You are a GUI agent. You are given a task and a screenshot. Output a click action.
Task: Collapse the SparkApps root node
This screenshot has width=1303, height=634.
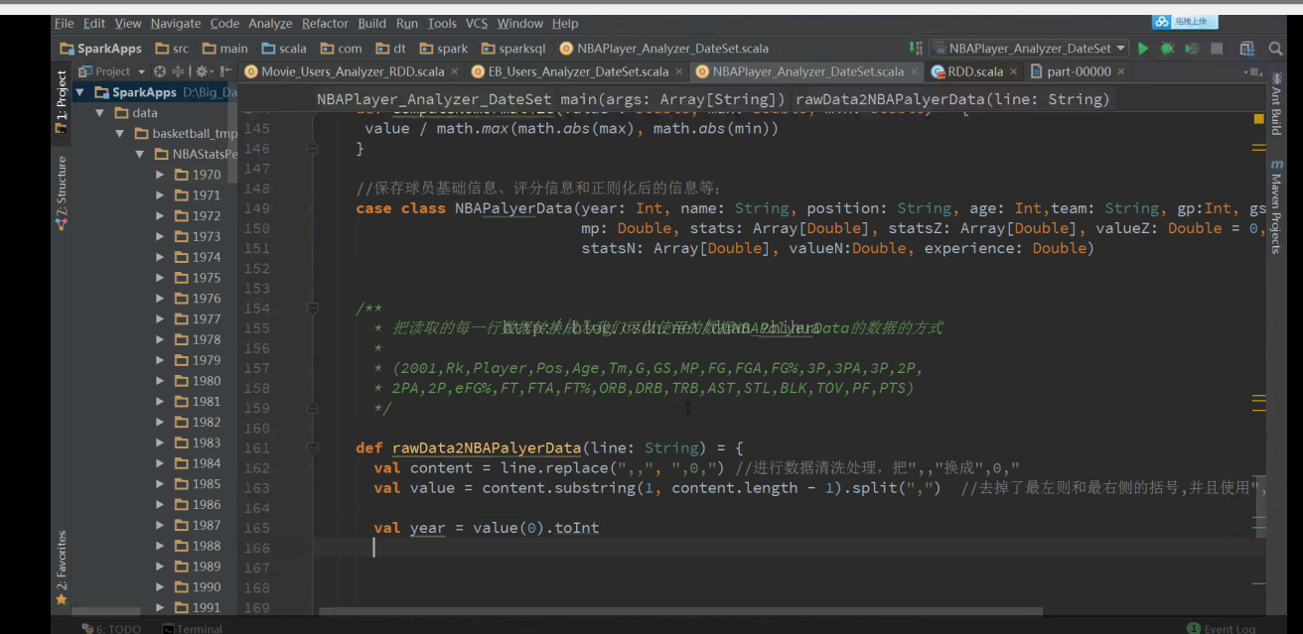point(80,92)
